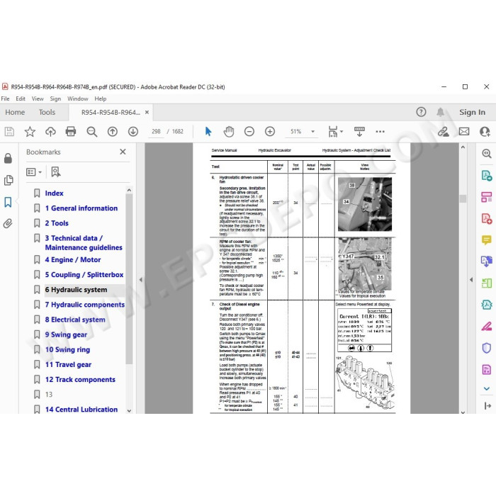The width and height of the screenshot is (496, 496).
Task: Print the document with printer icon
Action: [x=71, y=131]
